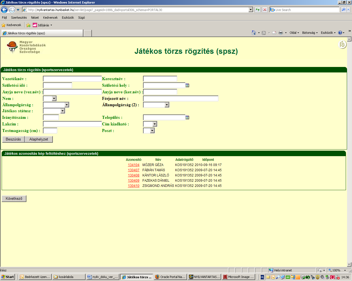Select the Játékos törzs rögzítés browser tab

(x=42, y=33)
